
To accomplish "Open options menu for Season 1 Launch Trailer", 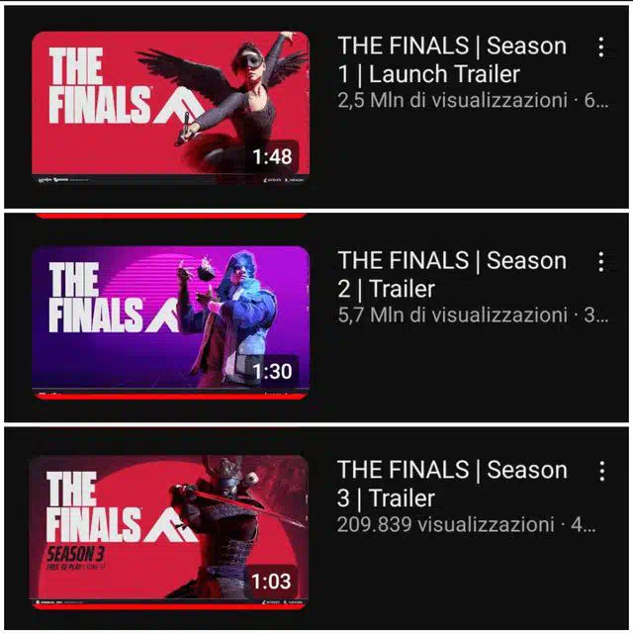I will click(x=601, y=47).
